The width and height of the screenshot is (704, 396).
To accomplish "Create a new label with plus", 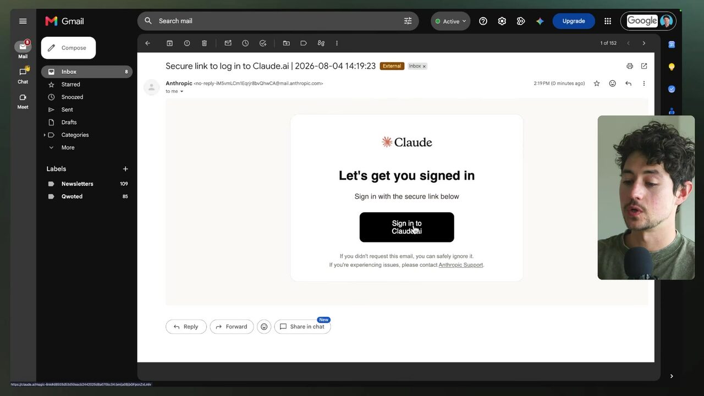I will click(125, 169).
